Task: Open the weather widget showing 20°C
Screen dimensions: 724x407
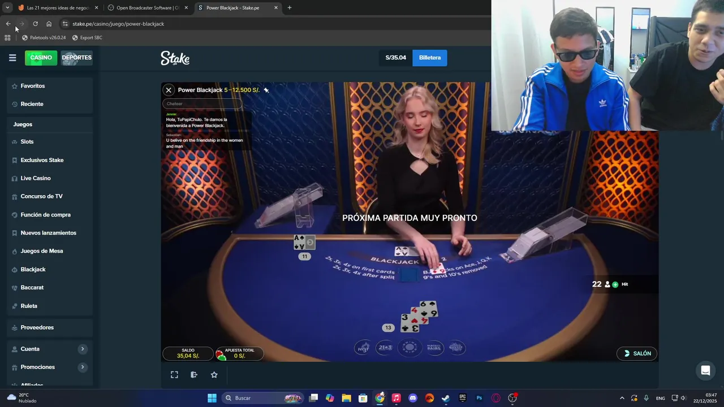Action: [x=21, y=398]
